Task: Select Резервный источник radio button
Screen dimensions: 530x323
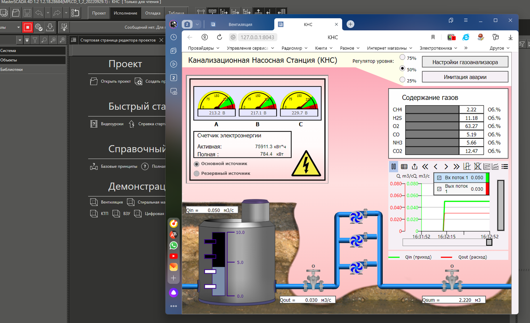Action: point(196,173)
